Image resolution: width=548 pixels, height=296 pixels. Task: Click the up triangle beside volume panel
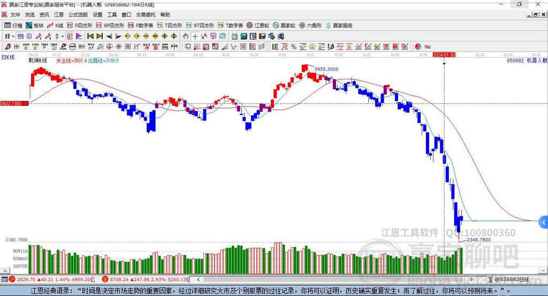click(5, 270)
